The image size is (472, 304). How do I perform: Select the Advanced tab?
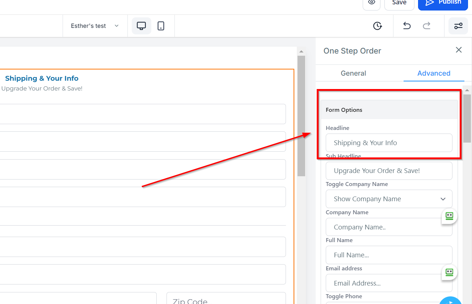434,73
